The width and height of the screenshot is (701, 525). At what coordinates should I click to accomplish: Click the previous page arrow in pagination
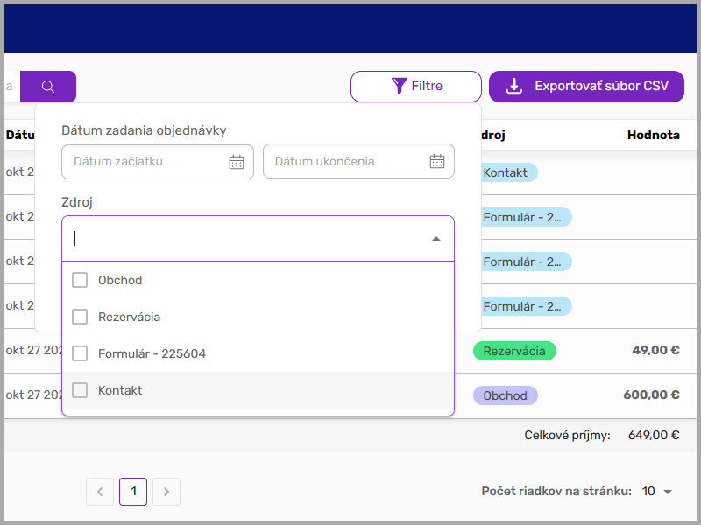pos(100,492)
